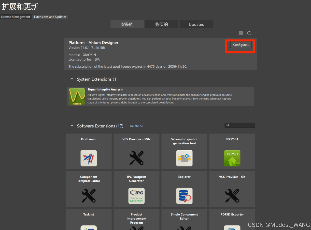Click the Delete All link
This screenshot has height=230, width=311.
pos(136,126)
